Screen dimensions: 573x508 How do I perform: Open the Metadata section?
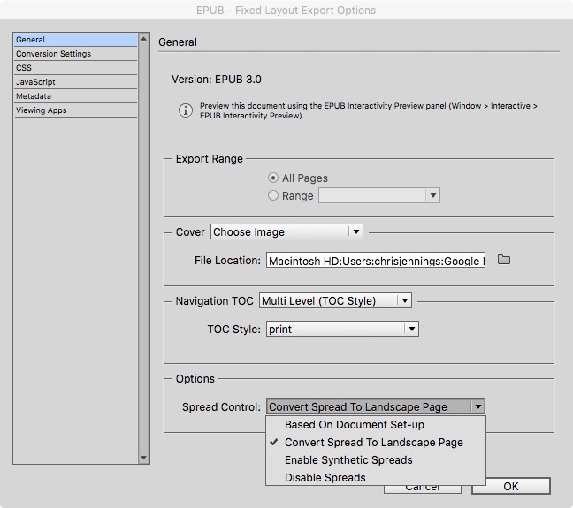tap(76, 96)
